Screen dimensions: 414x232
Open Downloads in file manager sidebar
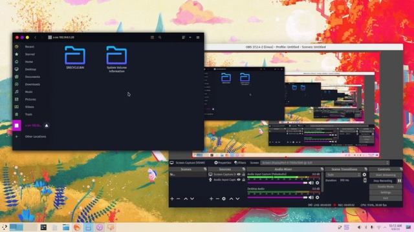click(32, 84)
